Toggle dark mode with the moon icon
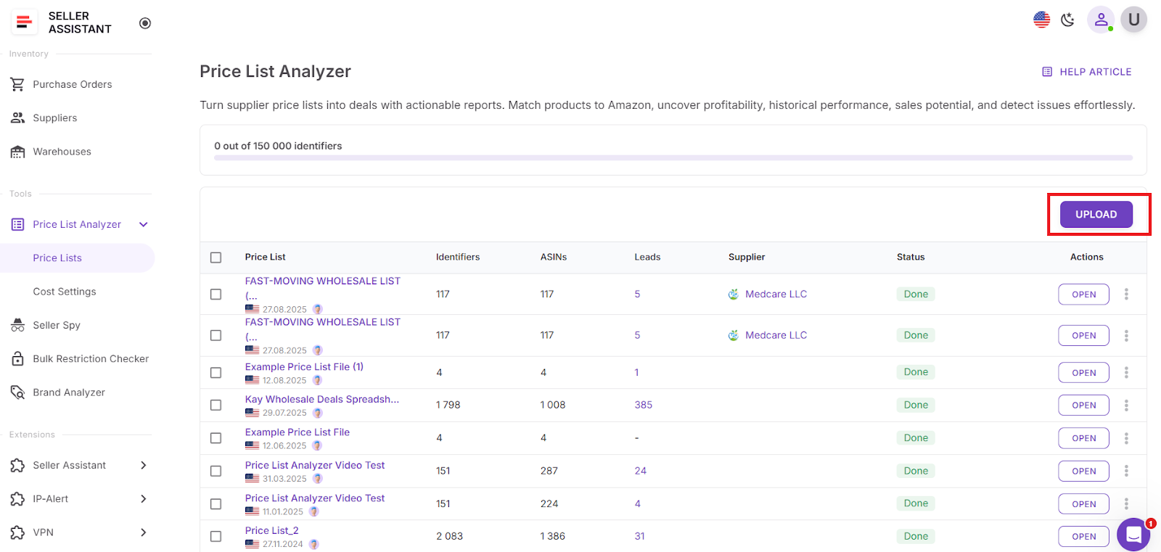Viewport: 1161px width, 552px height. [1068, 20]
